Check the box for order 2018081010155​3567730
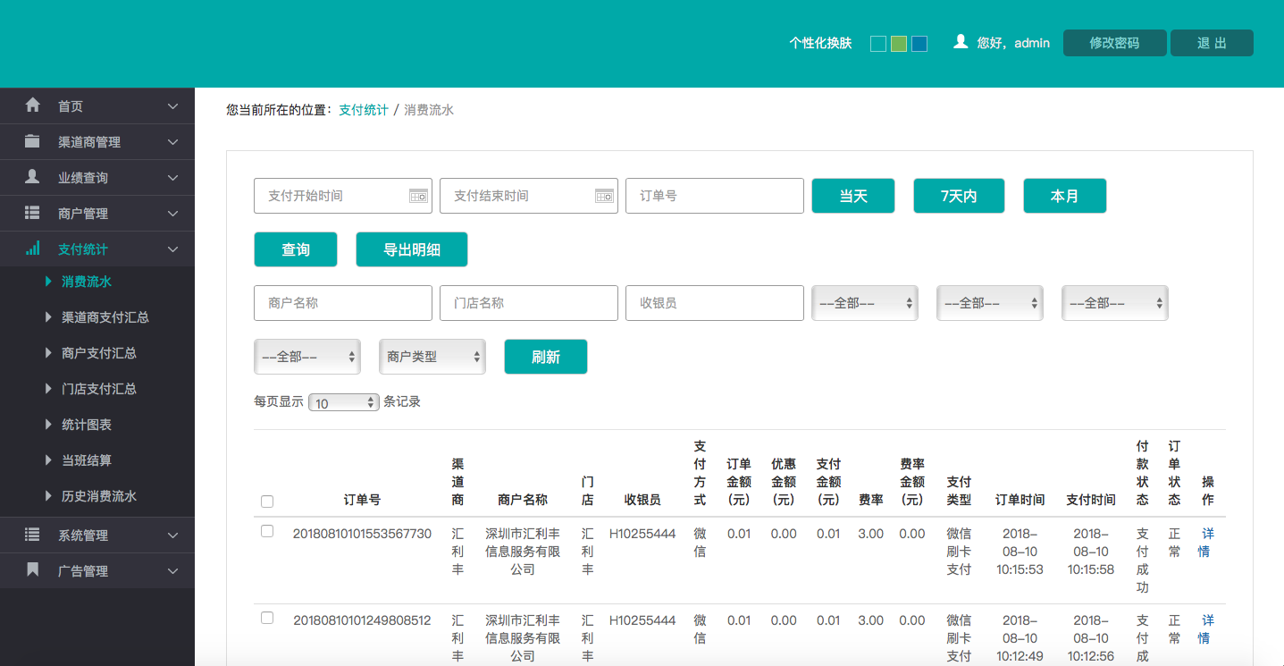This screenshot has height=666, width=1284. (267, 531)
